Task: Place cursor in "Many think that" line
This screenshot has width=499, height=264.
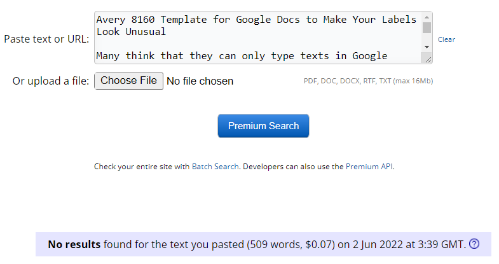Action: tap(242, 56)
